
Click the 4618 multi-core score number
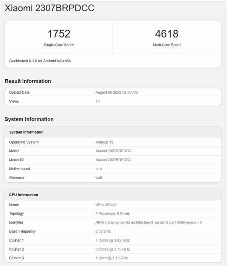pyautogui.click(x=166, y=34)
